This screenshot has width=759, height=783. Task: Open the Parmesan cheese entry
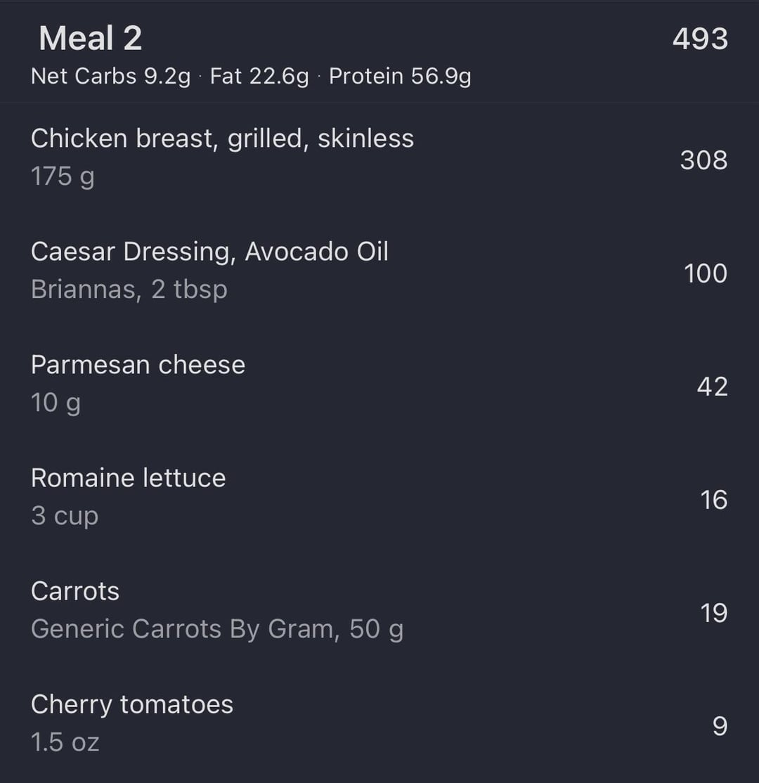pos(138,365)
